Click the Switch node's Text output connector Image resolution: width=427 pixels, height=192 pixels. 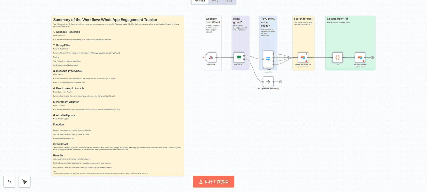pyautogui.click(x=273, y=54)
